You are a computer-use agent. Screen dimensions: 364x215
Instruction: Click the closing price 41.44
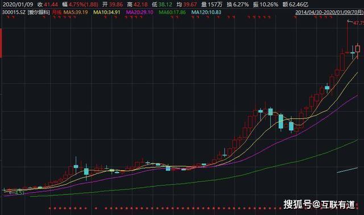click(x=51, y=5)
